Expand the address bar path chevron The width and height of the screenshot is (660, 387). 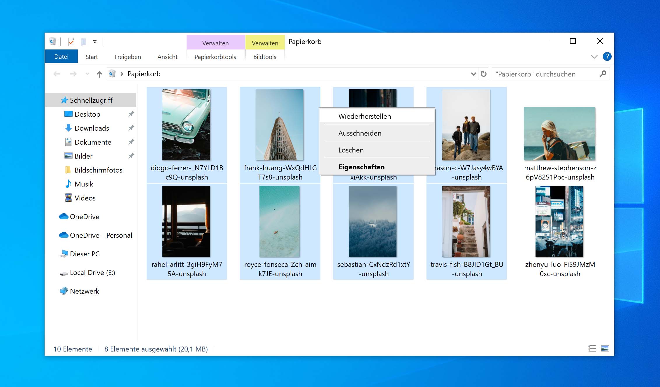coord(122,74)
